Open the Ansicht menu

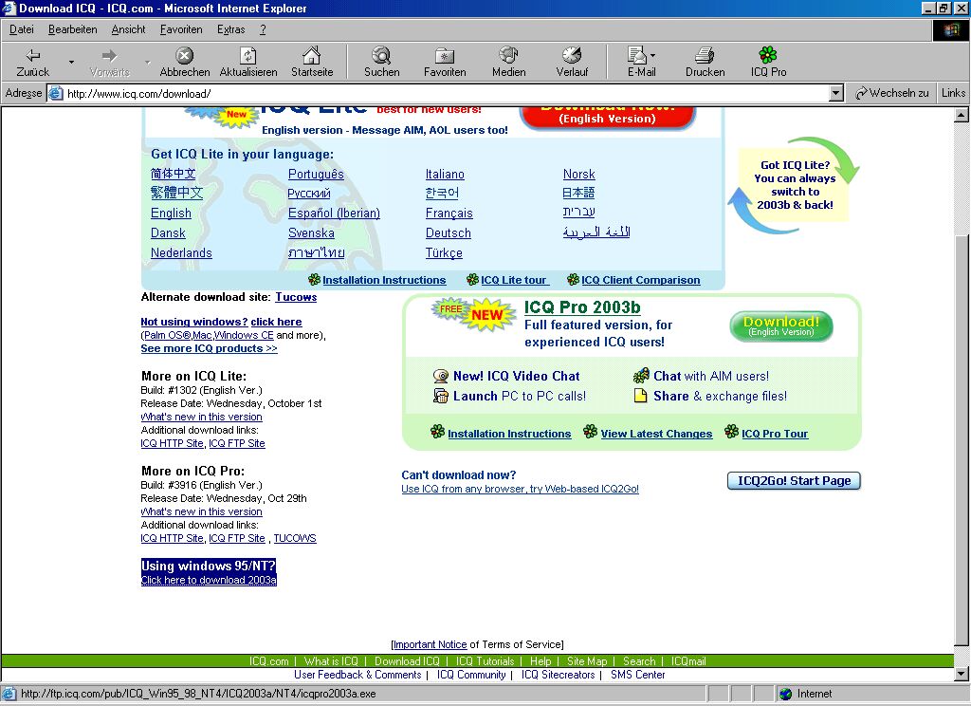[128, 29]
